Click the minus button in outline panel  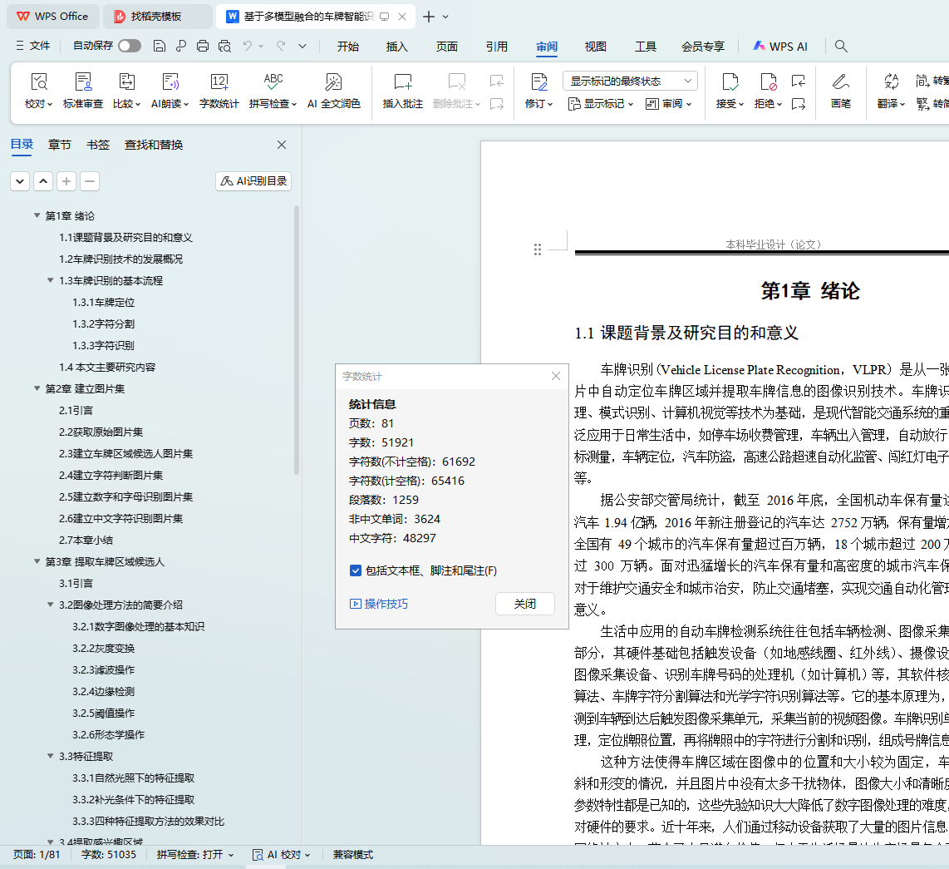[x=90, y=181]
